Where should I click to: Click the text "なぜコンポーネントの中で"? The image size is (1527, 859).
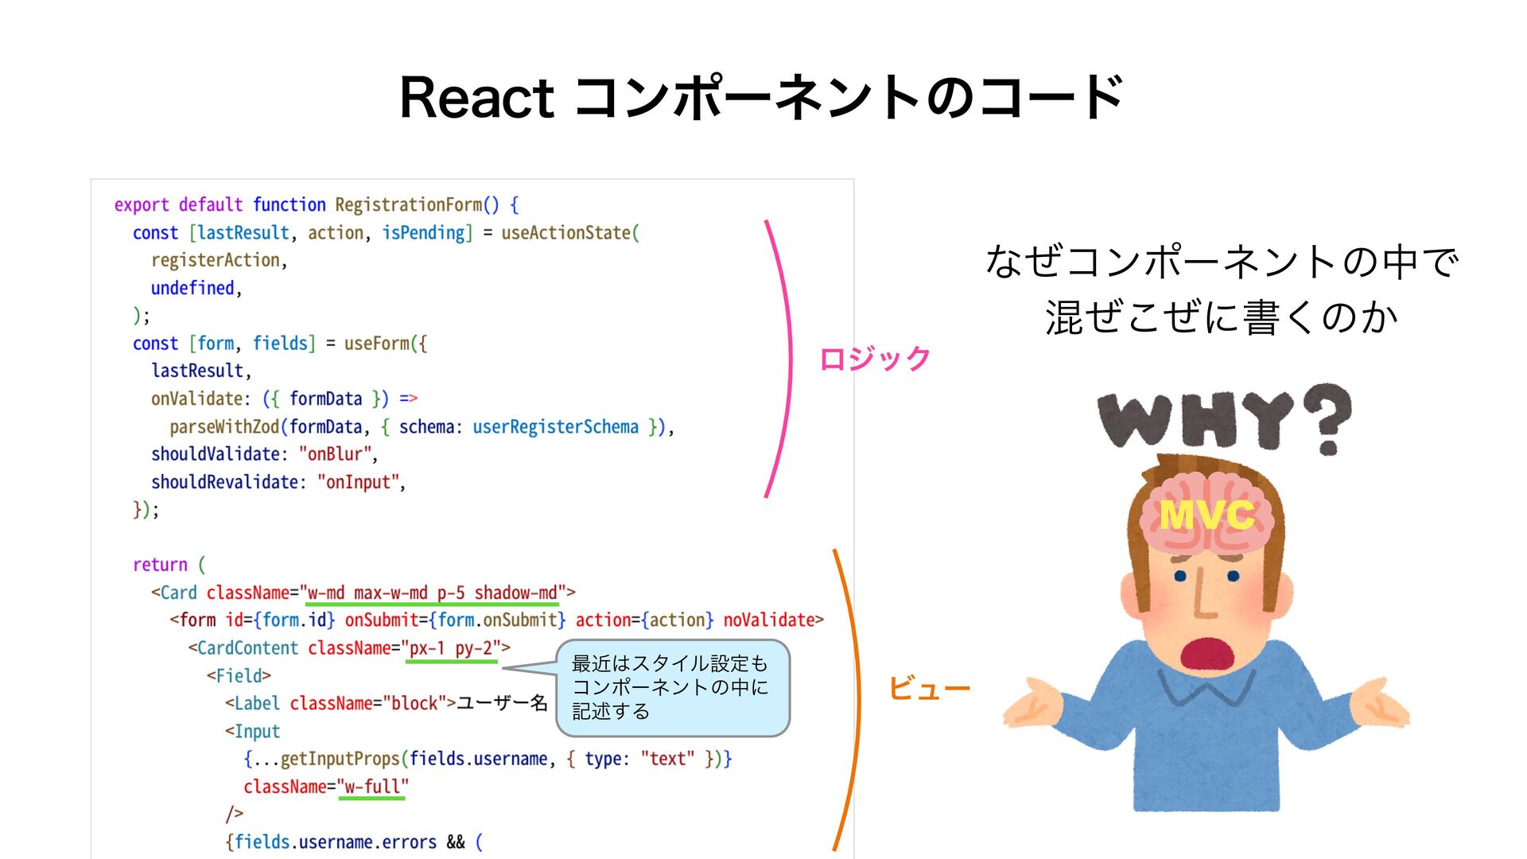click(1222, 262)
